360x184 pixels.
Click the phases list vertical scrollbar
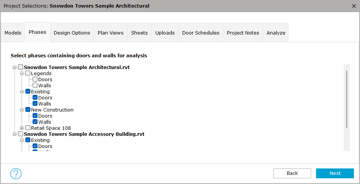tap(347, 99)
